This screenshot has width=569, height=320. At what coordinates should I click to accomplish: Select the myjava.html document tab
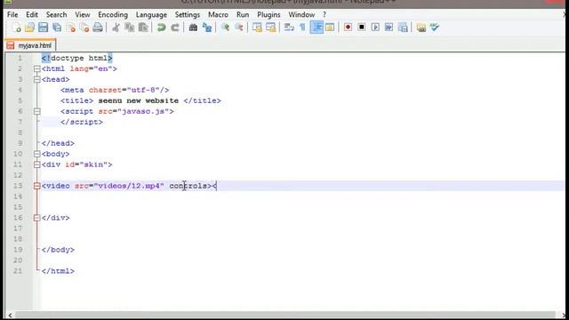click(x=30, y=45)
